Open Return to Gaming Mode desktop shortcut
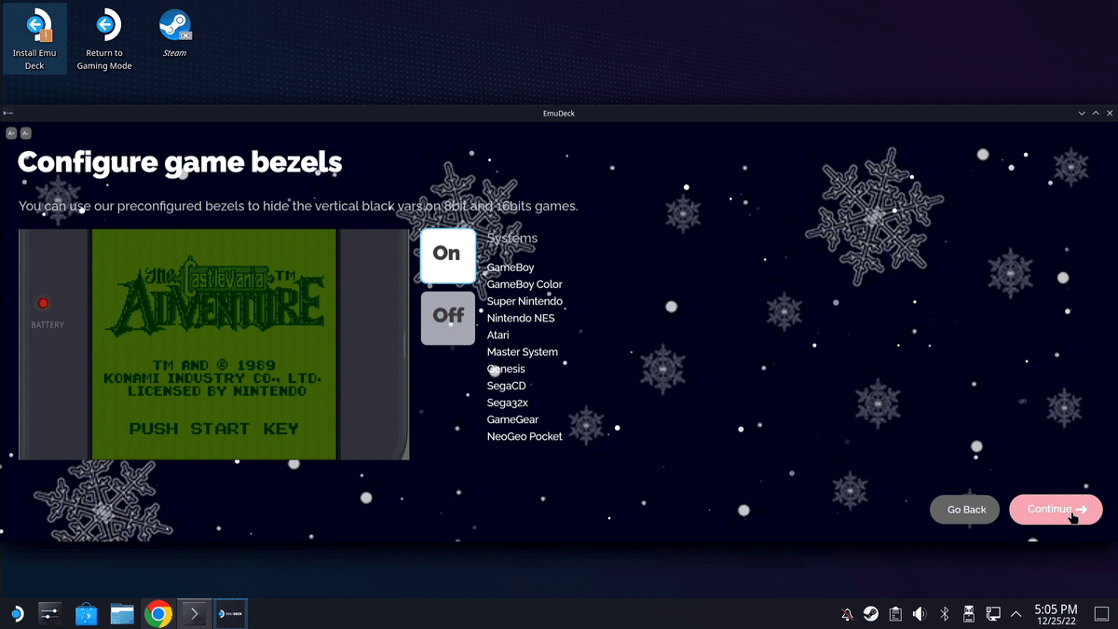 (x=104, y=39)
